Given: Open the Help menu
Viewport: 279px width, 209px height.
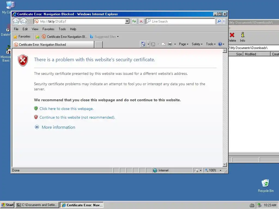Looking at the screenshot, I should [x=73, y=29].
